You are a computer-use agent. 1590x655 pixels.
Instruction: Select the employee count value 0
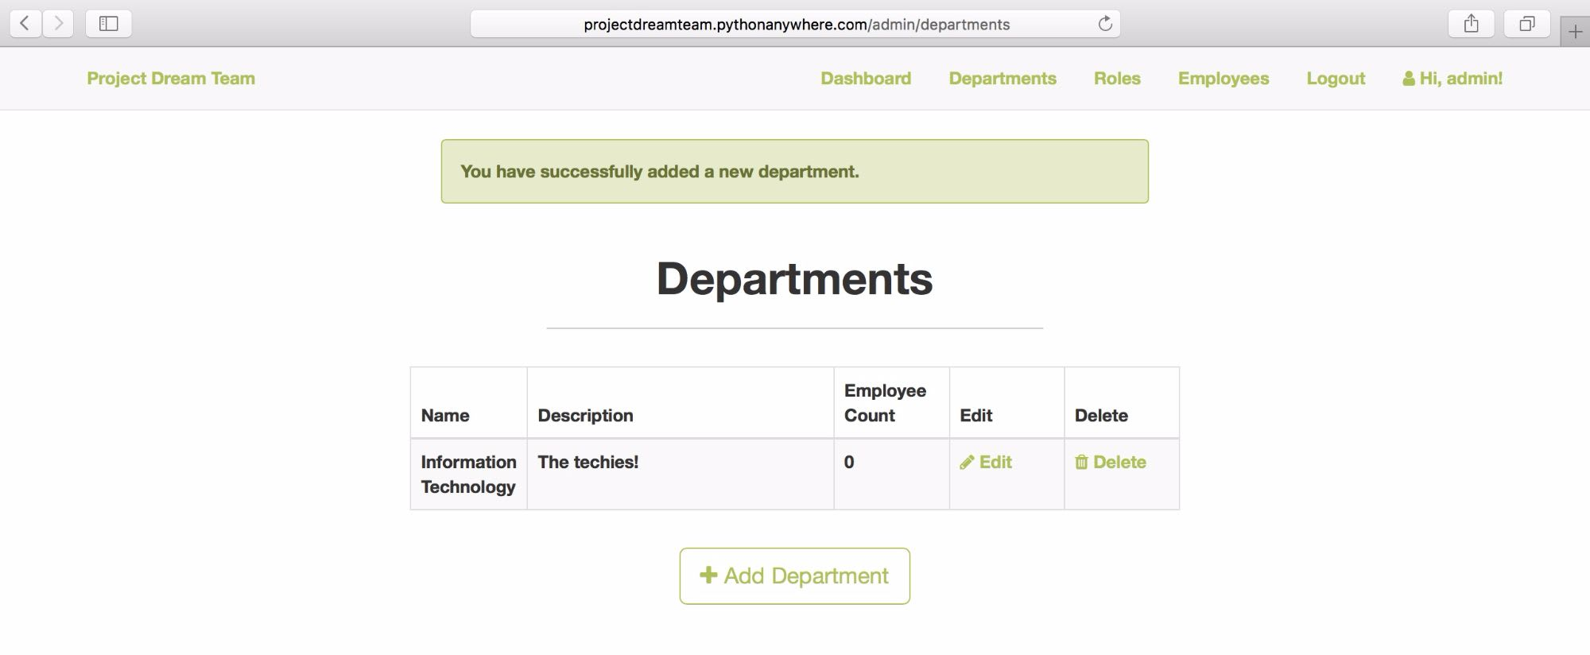pyautogui.click(x=849, y=462)
